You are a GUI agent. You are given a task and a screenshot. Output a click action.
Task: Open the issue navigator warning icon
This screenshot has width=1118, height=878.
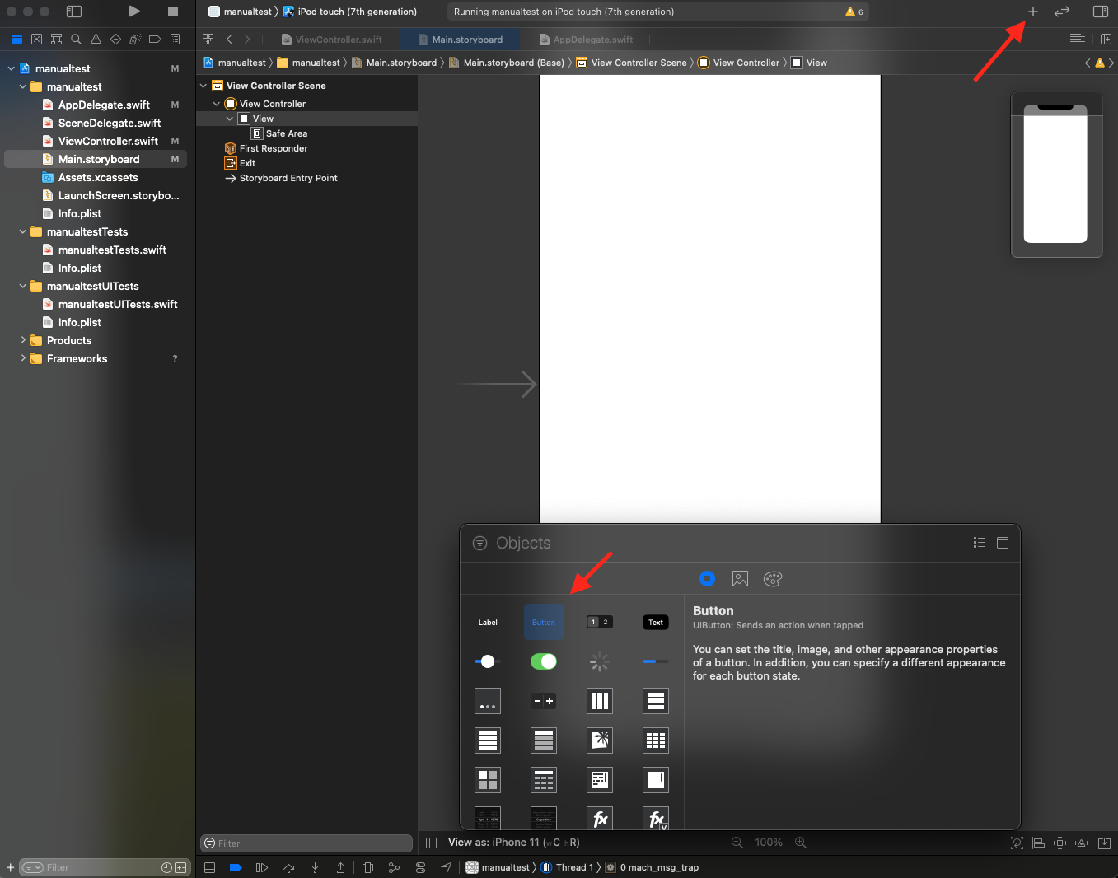96,39
